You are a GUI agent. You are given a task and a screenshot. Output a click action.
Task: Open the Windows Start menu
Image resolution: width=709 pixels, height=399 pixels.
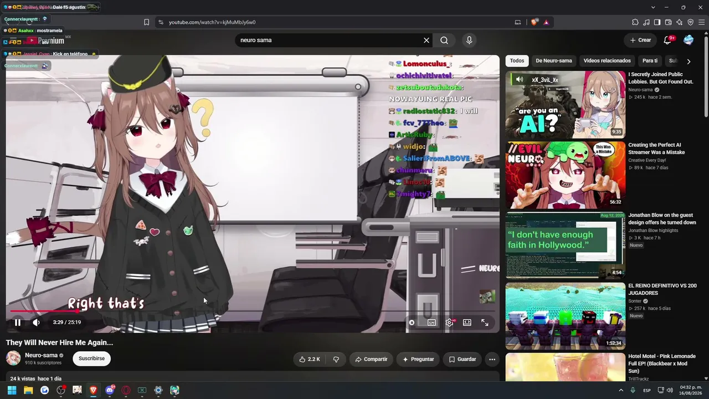12,390
